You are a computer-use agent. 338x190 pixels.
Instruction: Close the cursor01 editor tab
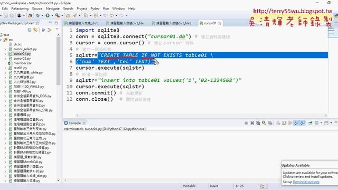(220, 23)
